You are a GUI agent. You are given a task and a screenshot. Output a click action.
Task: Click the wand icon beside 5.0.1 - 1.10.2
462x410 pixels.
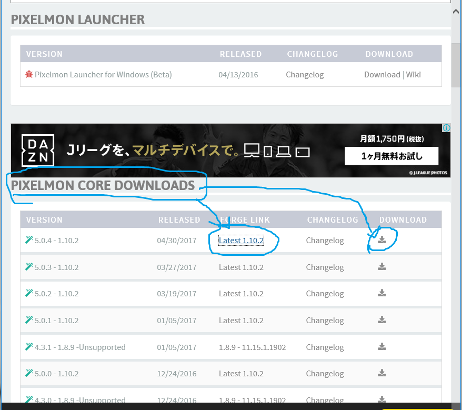click(29, 320)
